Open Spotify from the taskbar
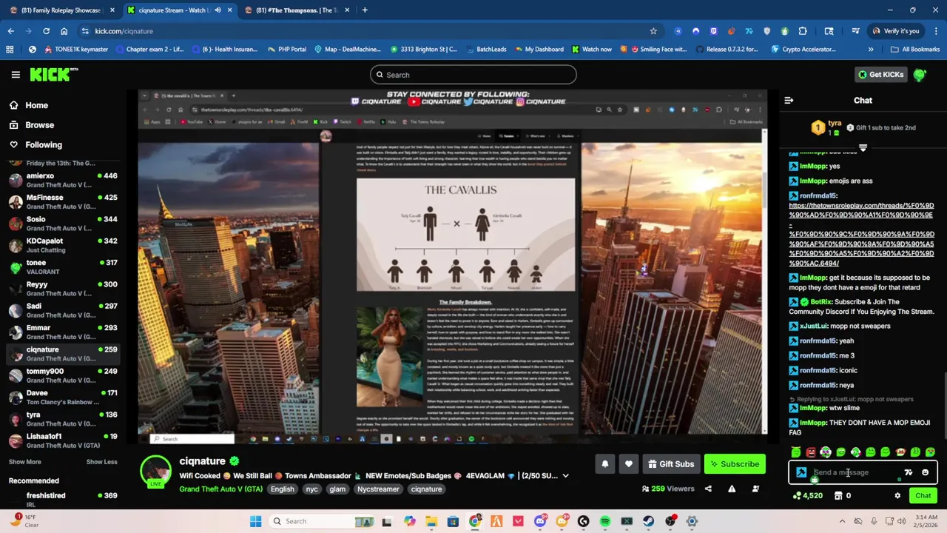Viewport: 947px width, 533px height. 605,521
